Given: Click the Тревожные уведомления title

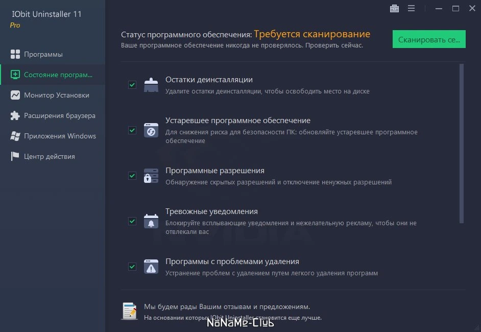Looking at the screenshot, I should coord(211,211).
